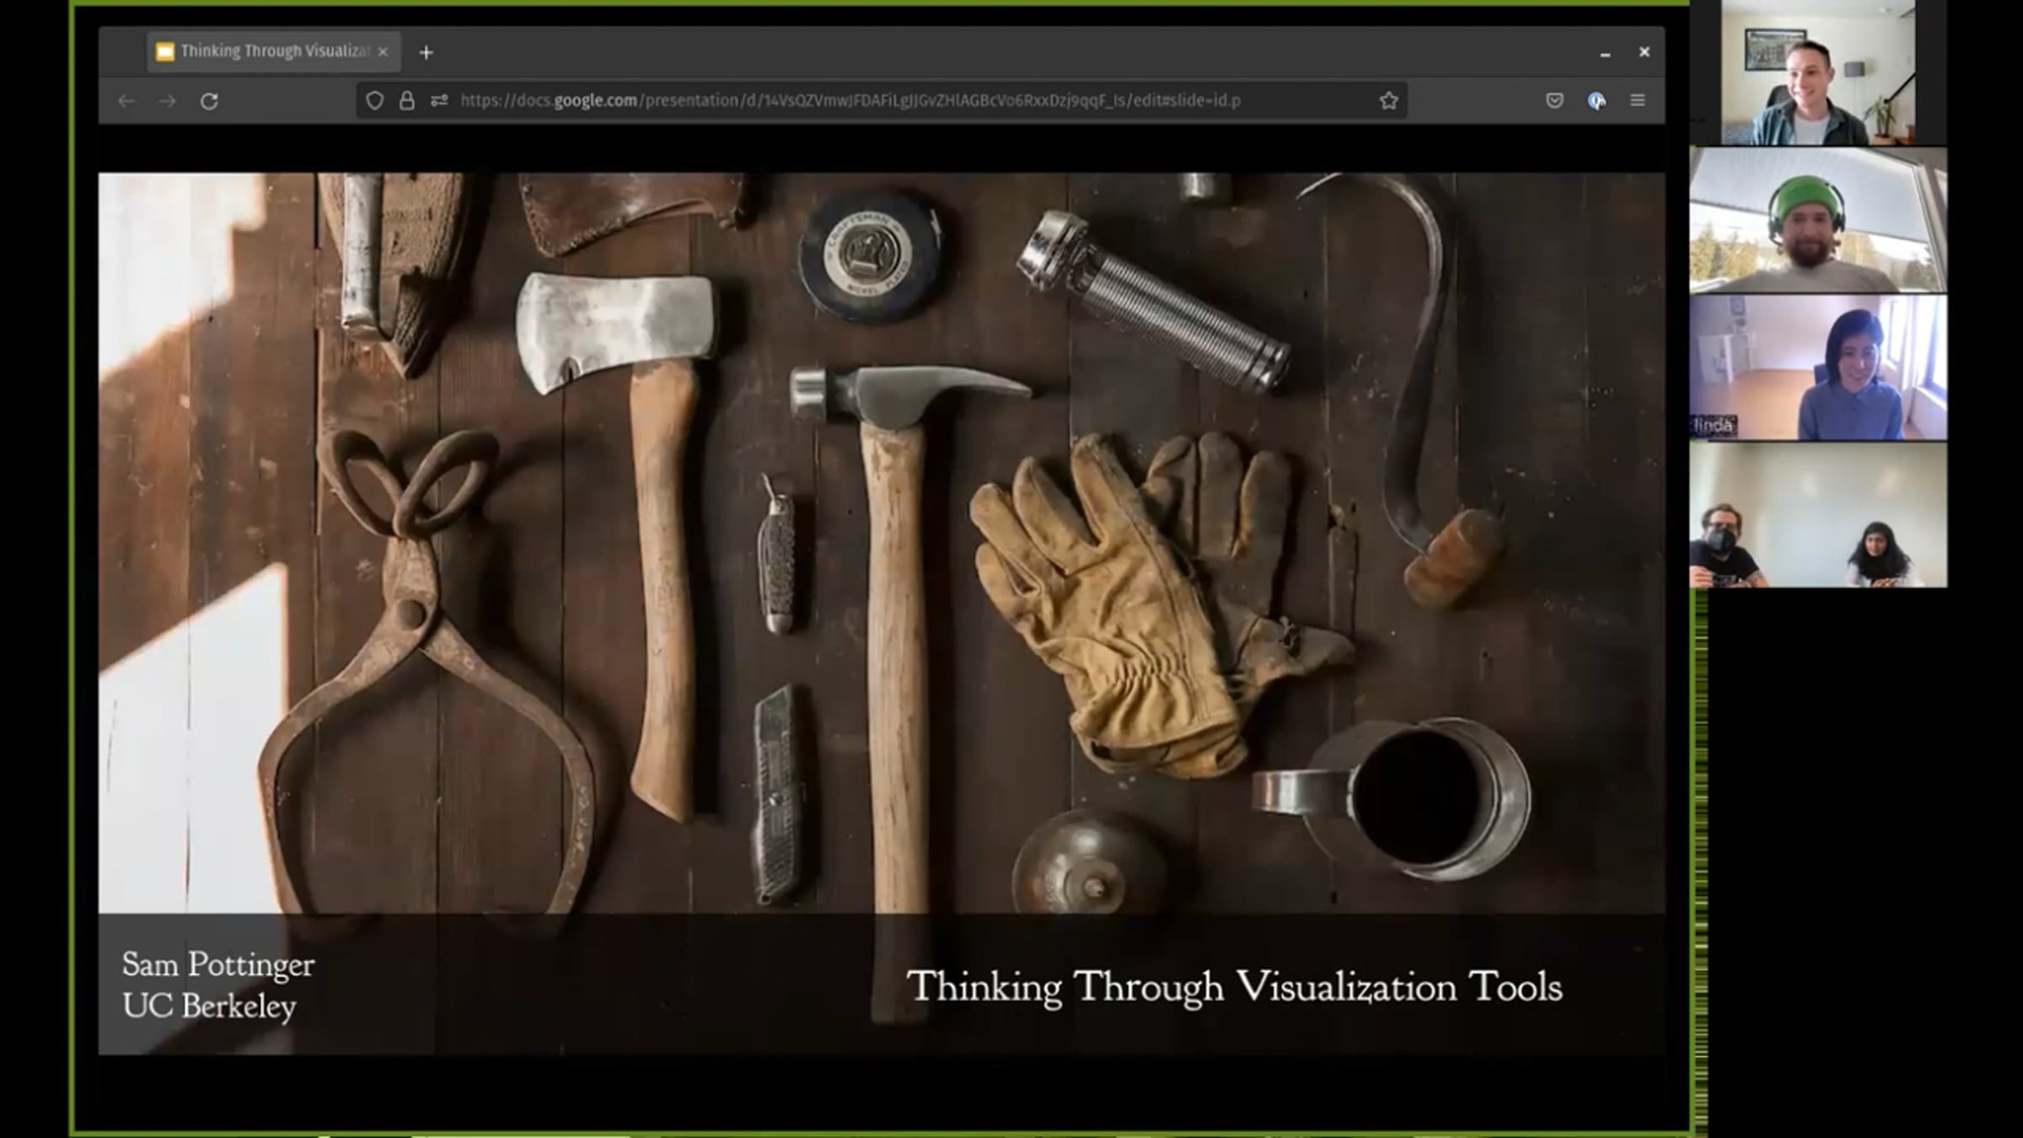Open the site permissions icon in address bar
The width and height of the screenshot is (2023, 1138).
[x=439, y=101]
